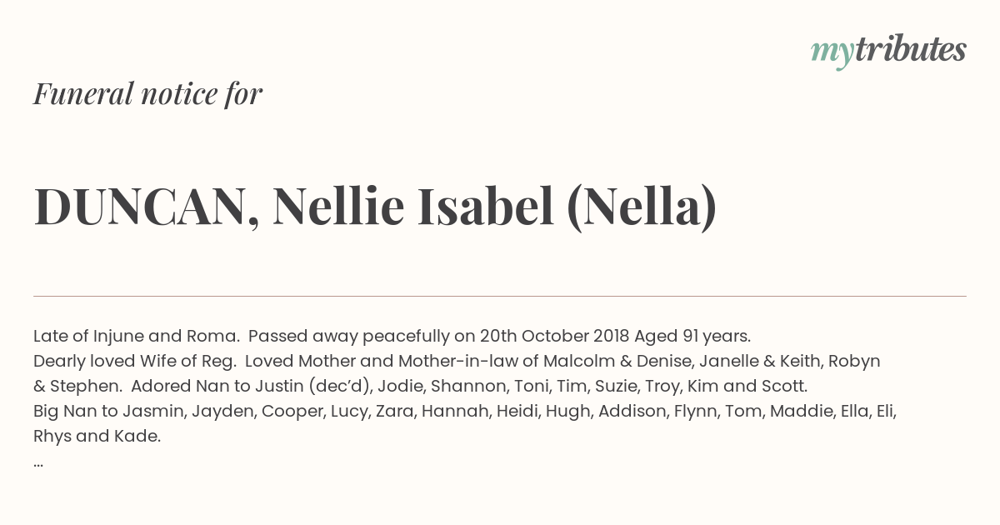Expand the truncated notice via the ellipsis

pyautogui.click(x=38, y=463)
